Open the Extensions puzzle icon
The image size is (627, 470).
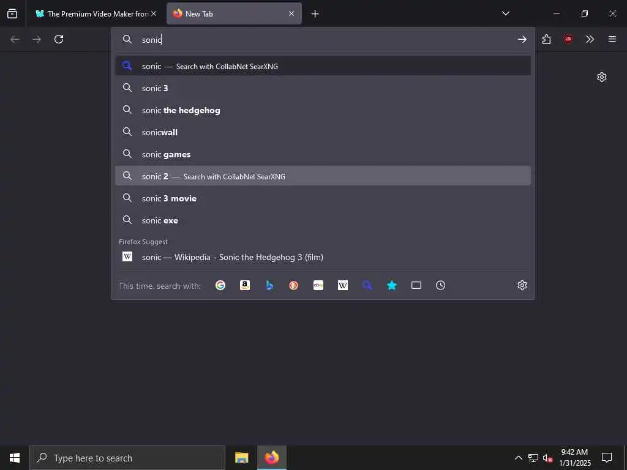tap(546, 39)
